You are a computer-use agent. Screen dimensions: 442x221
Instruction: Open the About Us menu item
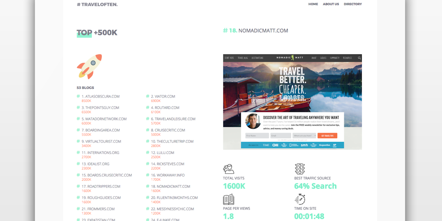[x=331, y=4]
